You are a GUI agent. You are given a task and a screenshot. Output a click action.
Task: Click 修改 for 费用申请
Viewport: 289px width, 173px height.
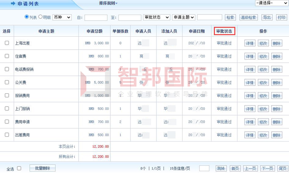pos(263,122)
